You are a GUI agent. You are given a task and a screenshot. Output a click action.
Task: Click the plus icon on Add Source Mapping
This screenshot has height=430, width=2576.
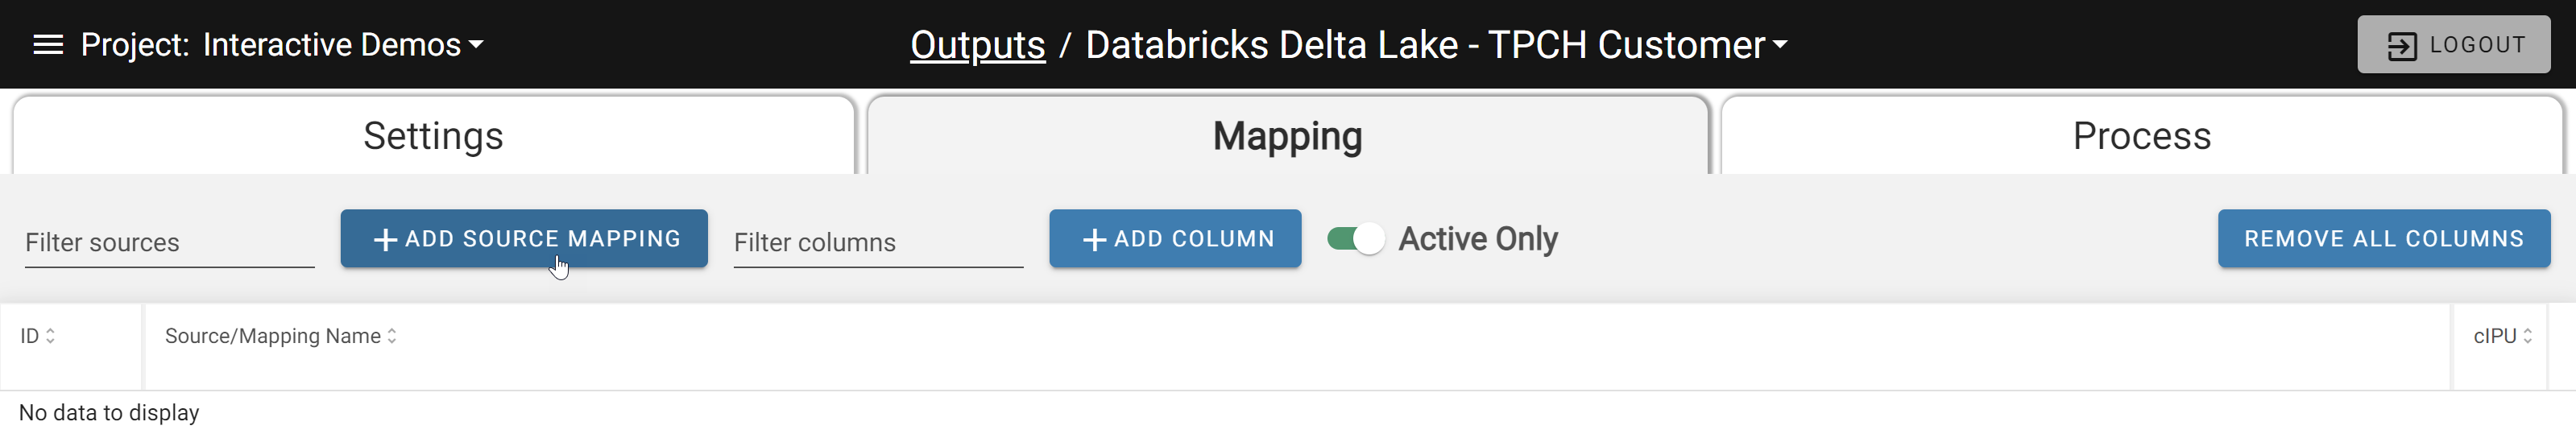(385, 239)
